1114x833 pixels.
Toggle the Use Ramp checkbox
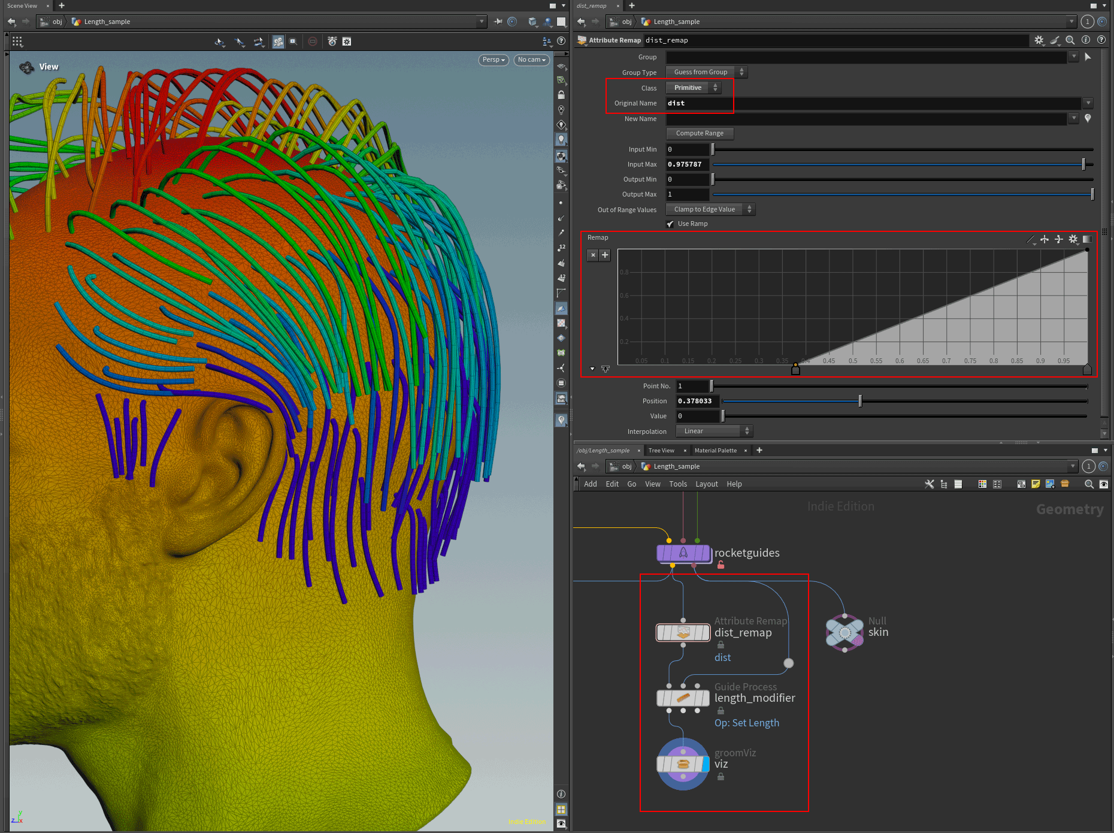pos(670,224)
